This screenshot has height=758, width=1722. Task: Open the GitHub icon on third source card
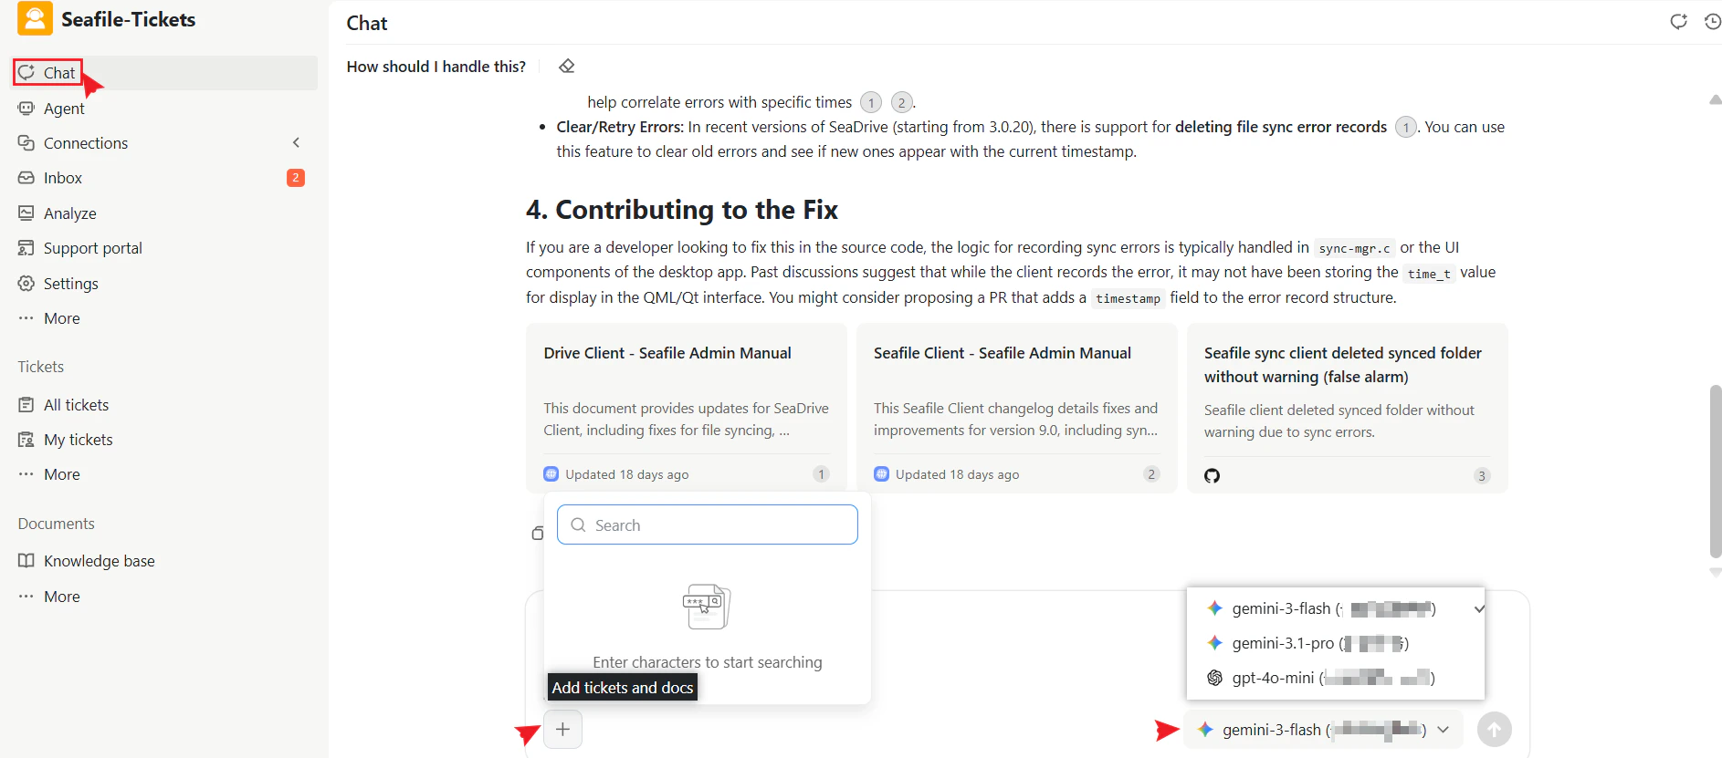coord(1212,475)
